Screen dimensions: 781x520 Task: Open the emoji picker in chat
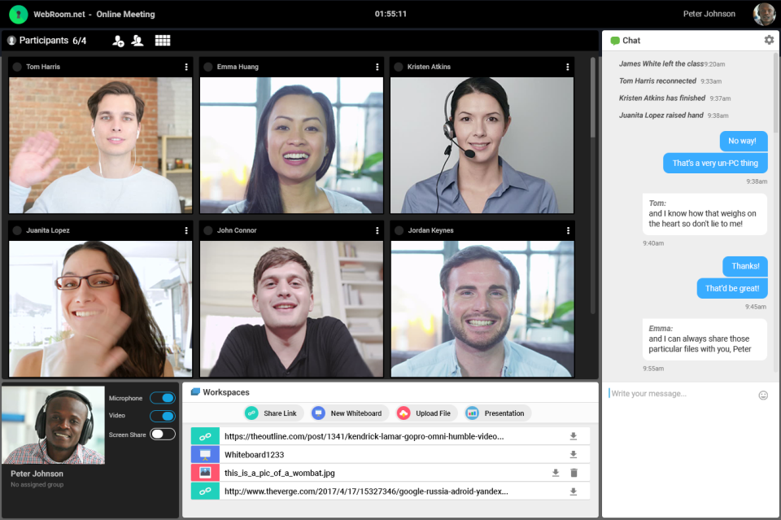[x=763, y=395]
